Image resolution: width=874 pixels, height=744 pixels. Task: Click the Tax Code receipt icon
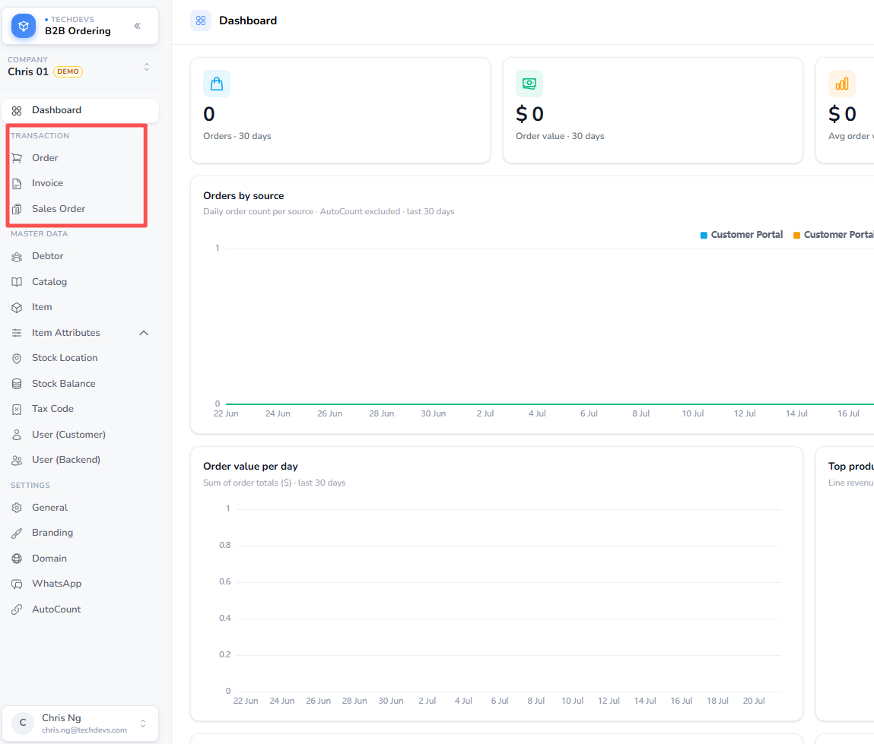[17, 409]
